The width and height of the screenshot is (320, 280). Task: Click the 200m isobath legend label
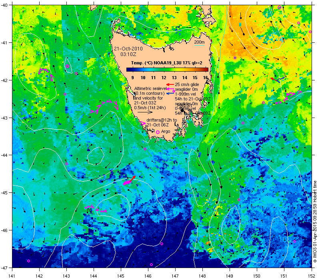(199, 42)
